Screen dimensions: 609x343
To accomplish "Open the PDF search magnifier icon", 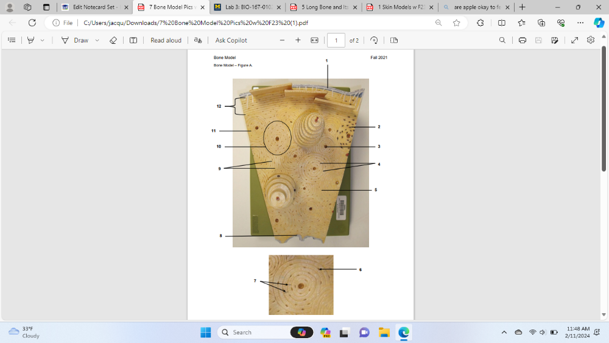I will point(502,40).
